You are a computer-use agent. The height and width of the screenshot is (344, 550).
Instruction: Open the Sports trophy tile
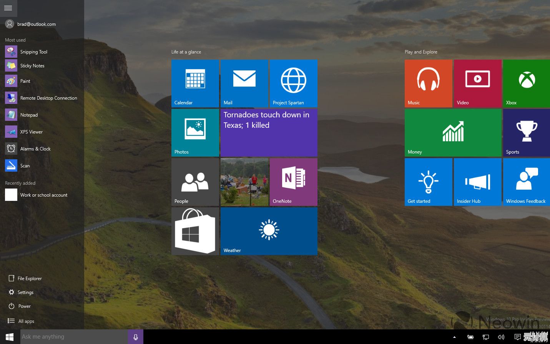(527, 132)
